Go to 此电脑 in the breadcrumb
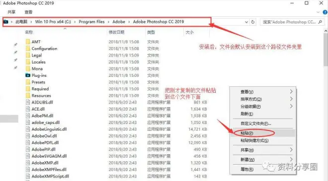 coord(21,22)
